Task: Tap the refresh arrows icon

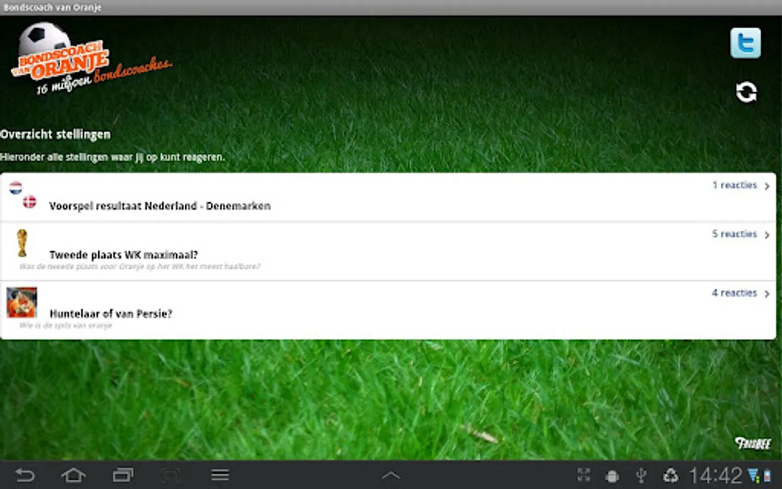Action: point(746,92)
